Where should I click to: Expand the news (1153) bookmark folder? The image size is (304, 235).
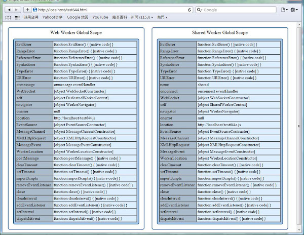(142, 17)
